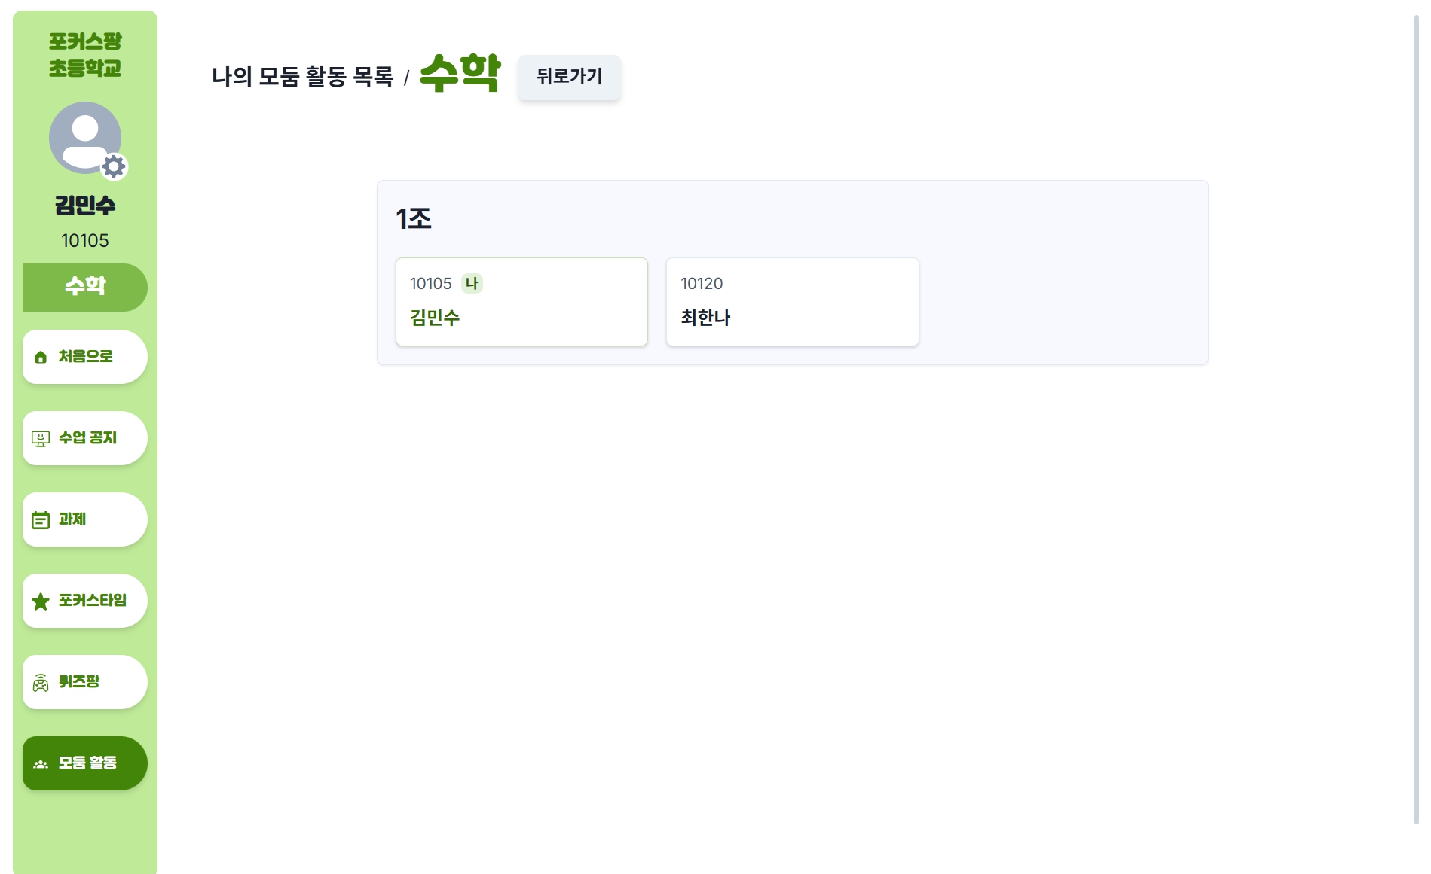The height and width of the screenshot is (874, 1431).
Task: Open the 포커스타임 menu item
Action: pyautogui.click(x=85, y=601)
